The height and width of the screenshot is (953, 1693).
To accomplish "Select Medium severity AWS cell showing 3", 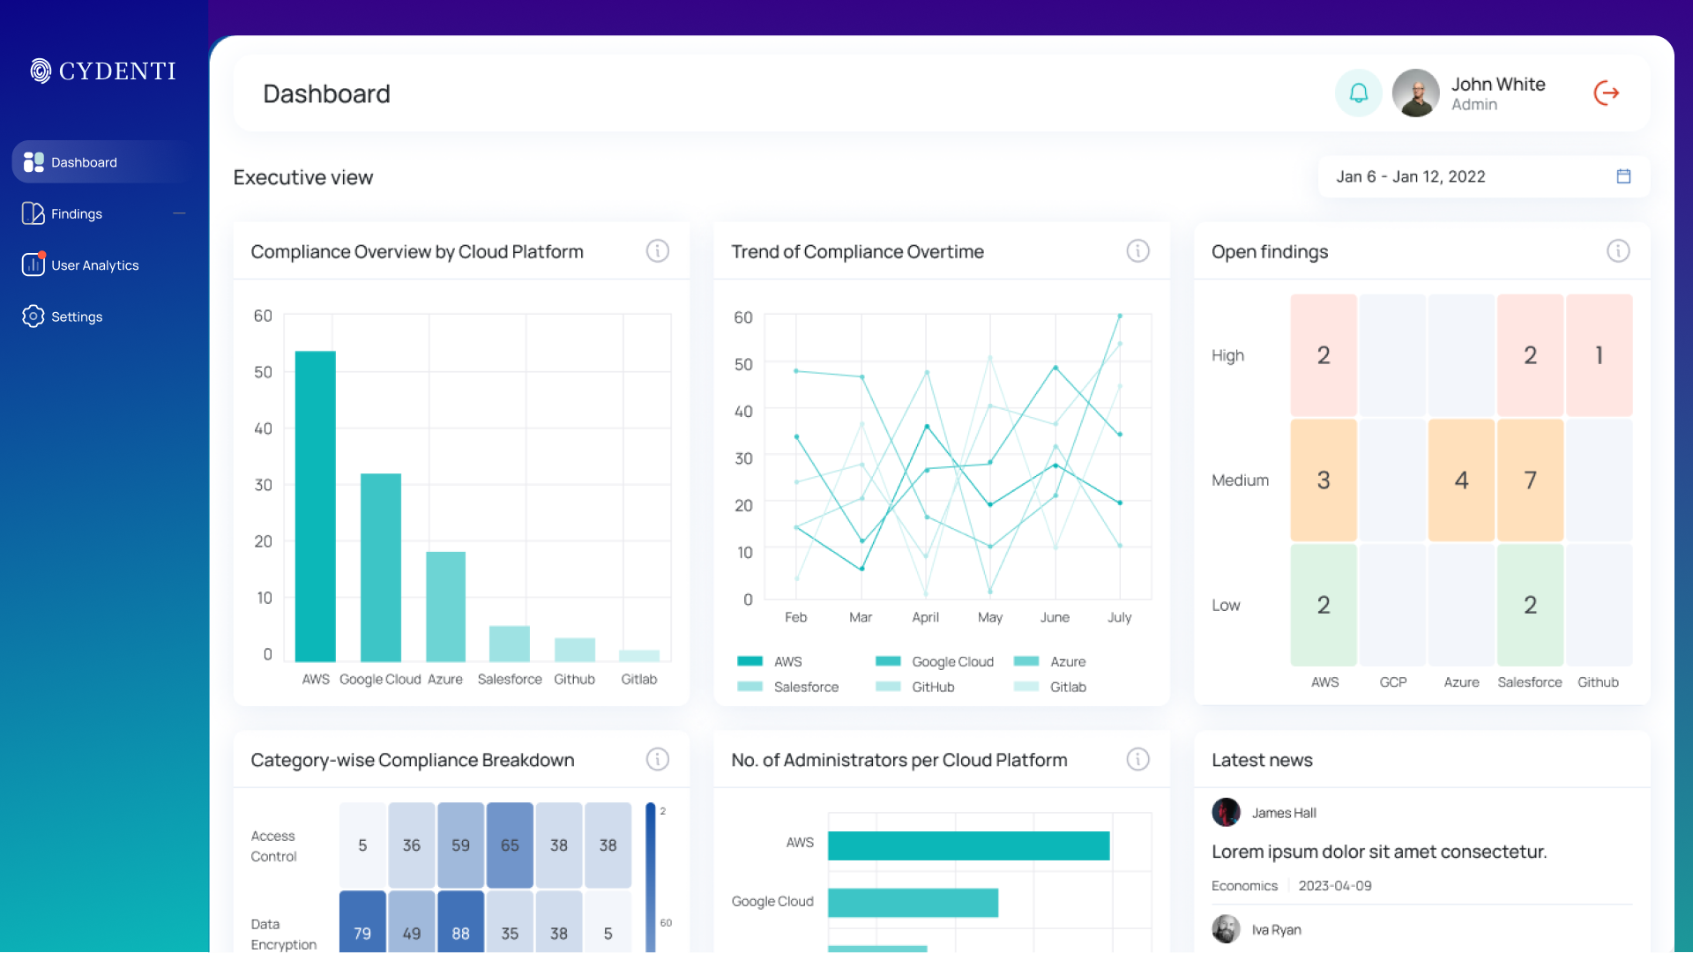I will [x=1324, y=480].
